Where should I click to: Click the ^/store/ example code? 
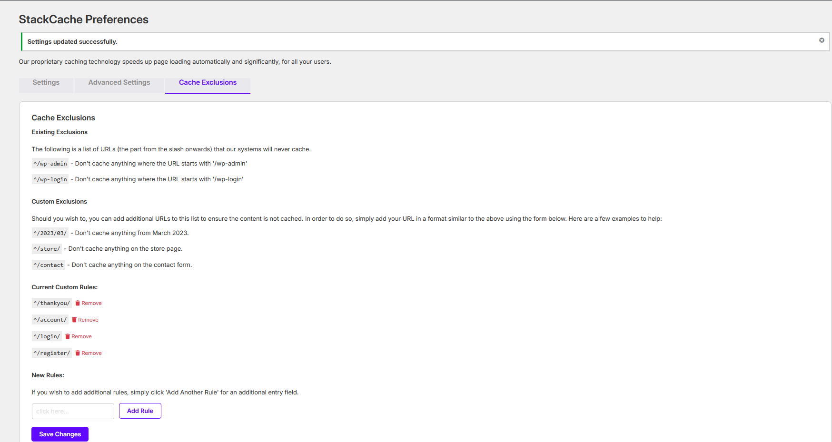tap(47, 249)
